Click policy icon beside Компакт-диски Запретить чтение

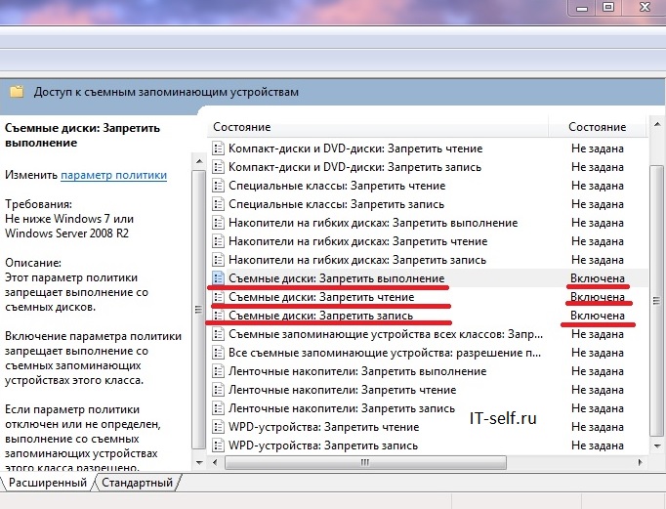tap(218, 148)
